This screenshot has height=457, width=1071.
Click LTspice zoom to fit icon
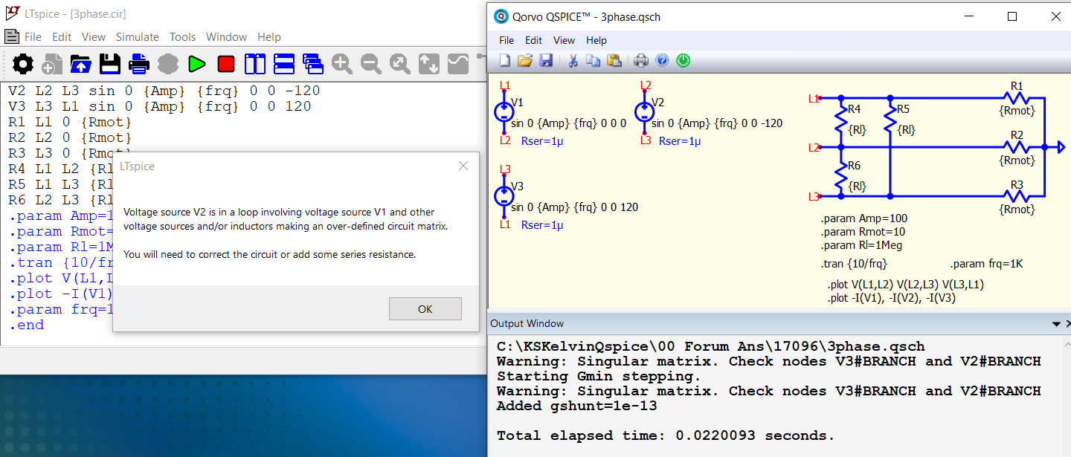[400, 64]
